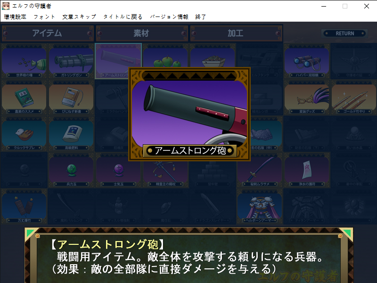Click the 戦闘用アイテム description line
377x283 pixels.
click(190, 257)
